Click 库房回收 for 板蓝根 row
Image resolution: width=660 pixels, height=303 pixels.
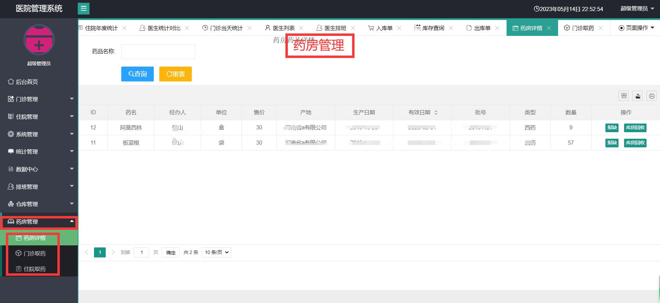pyautogui.click(x=635, y=143)
